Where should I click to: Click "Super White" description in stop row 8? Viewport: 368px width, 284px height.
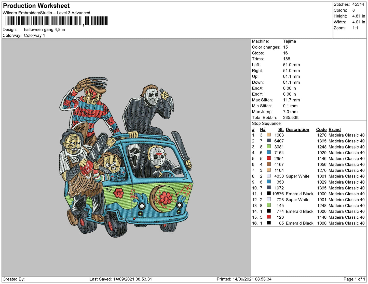tap(298, 176)
